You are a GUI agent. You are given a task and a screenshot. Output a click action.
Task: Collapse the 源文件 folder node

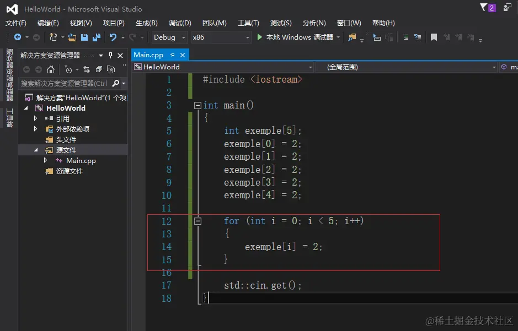click(36, 150)
